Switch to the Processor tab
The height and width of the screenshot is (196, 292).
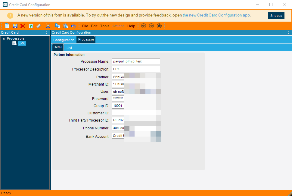click(x=86, y=40)
